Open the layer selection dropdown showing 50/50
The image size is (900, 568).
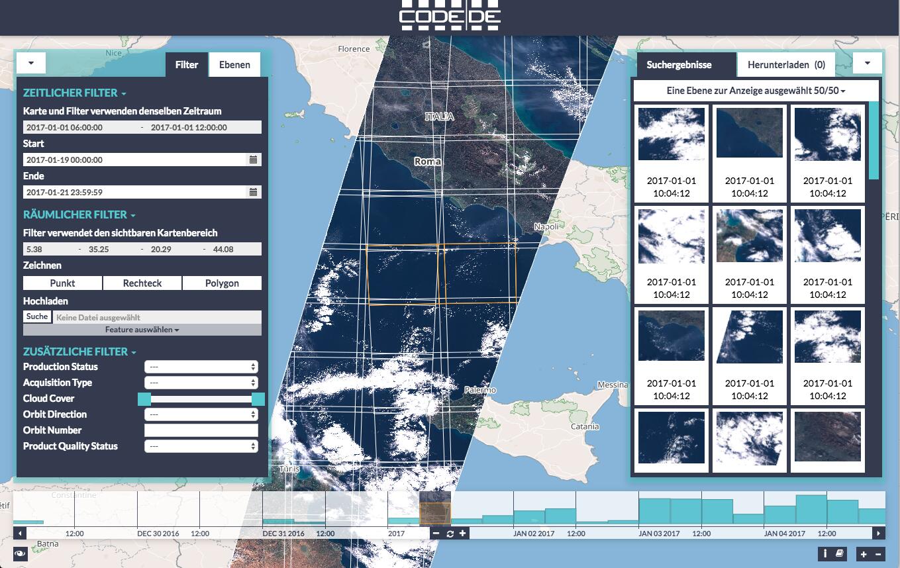(756, 91)
